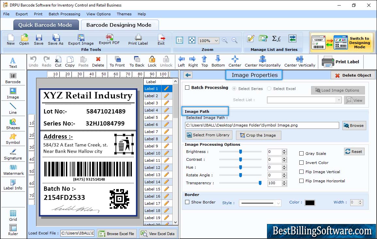
Task: Select the Barcode tool in sidebar
Action: [13, 78]
